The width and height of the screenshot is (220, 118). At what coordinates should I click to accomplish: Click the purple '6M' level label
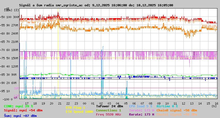tap(16, 98)
